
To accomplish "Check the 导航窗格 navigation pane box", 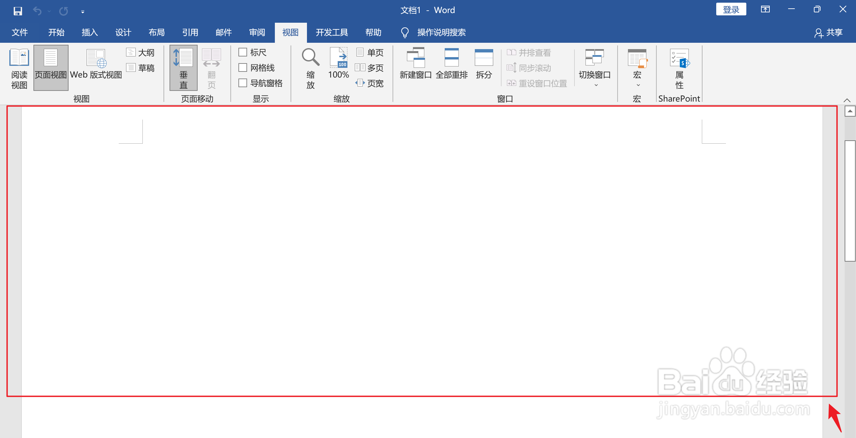I will click(243, 83).
